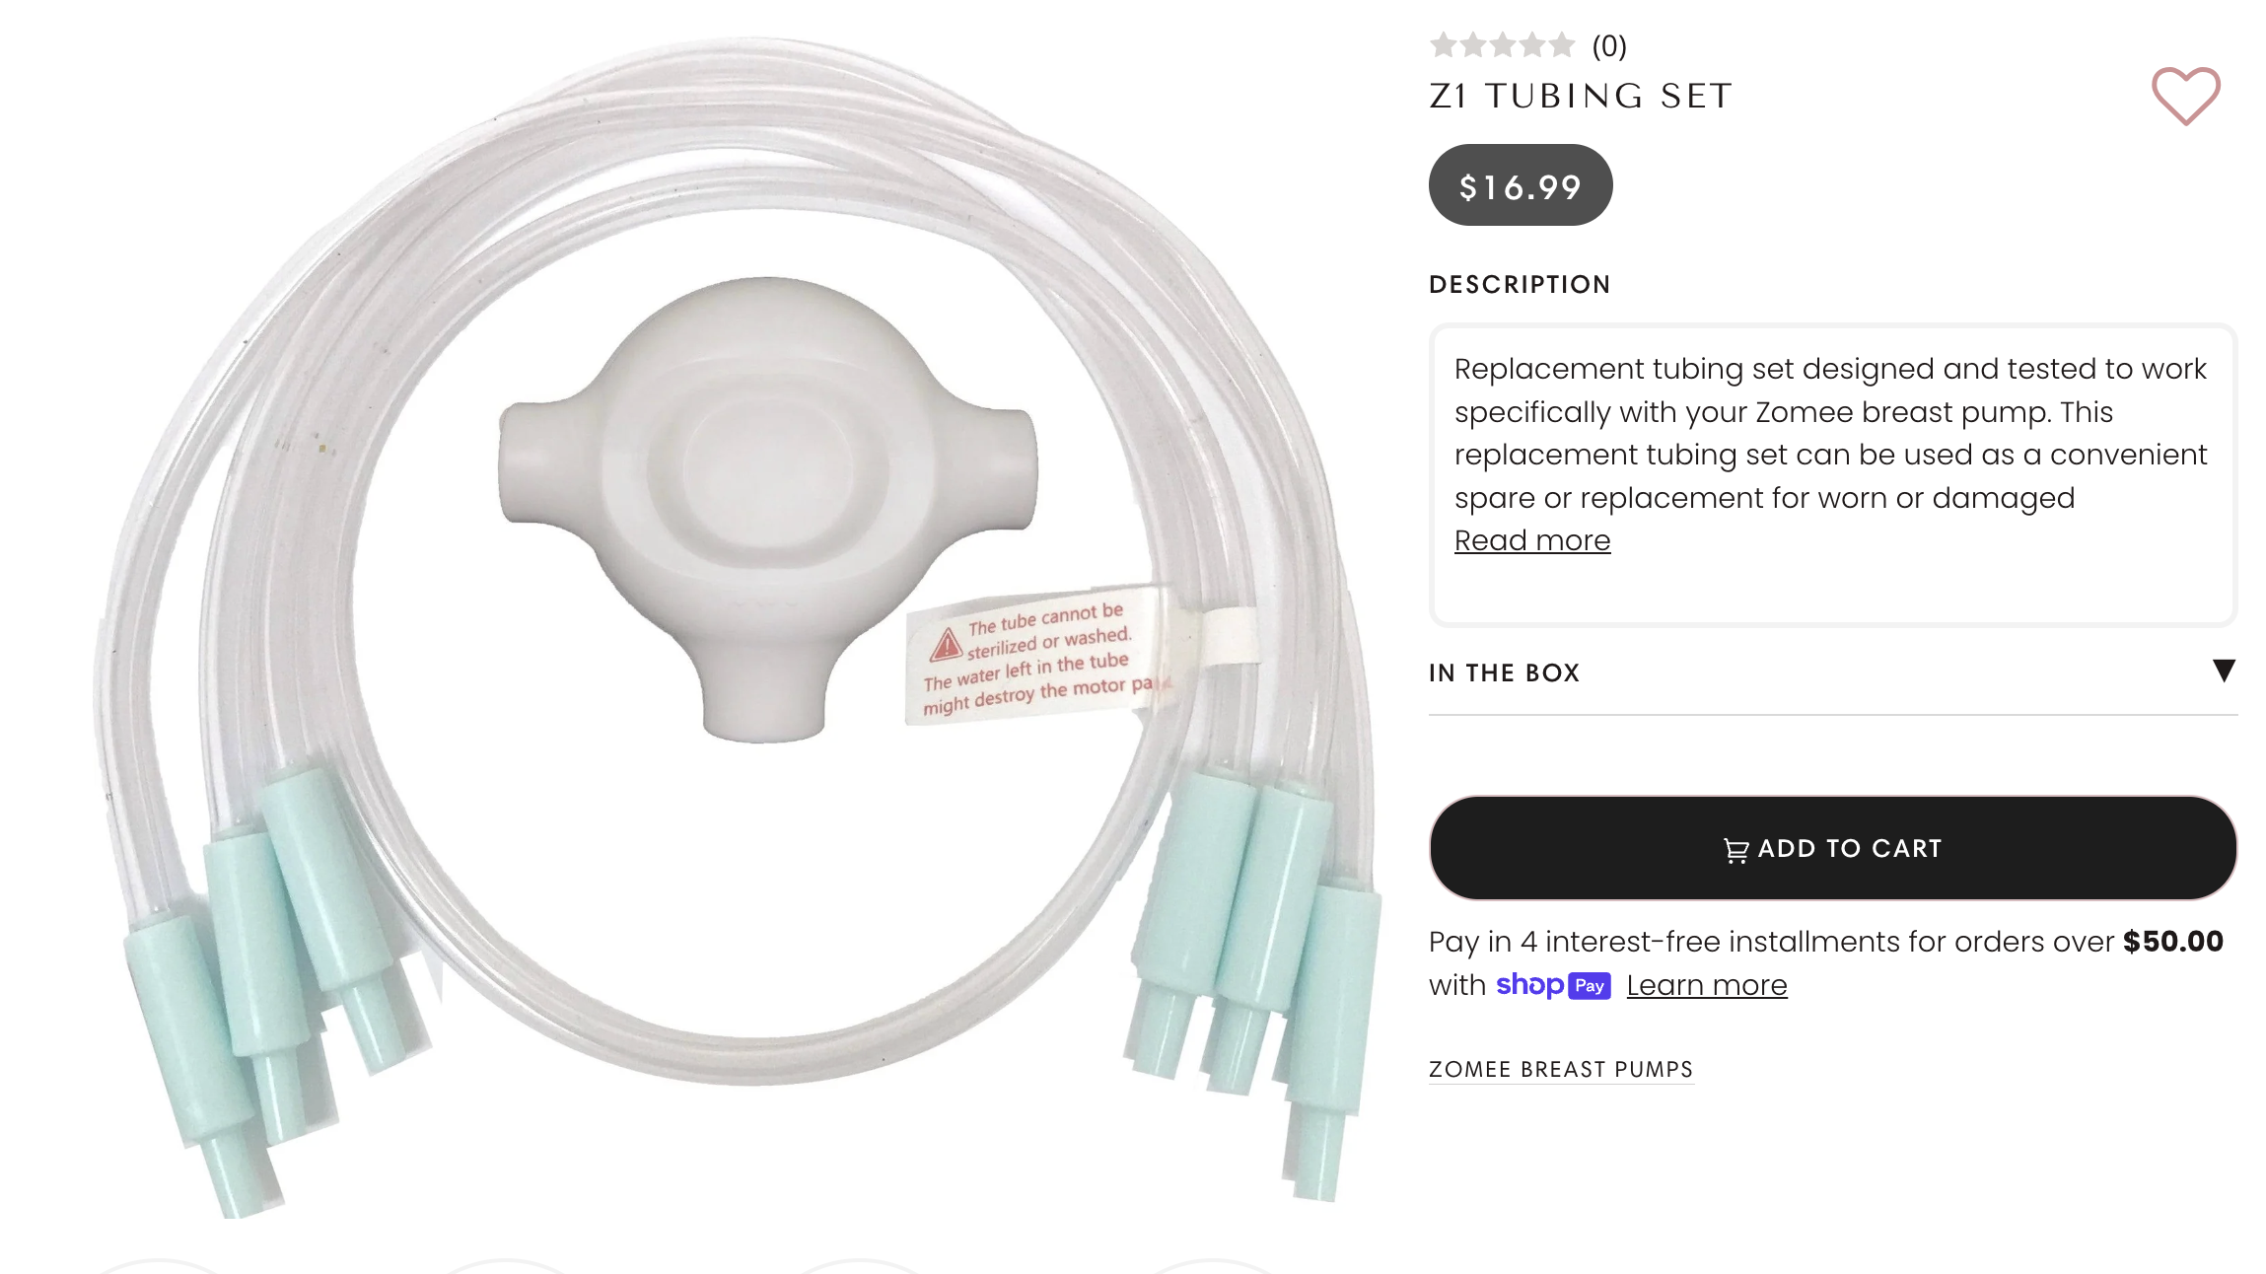Expand description via Read more
This screenshot has height=1274, width=2266.
[1532, 540]
